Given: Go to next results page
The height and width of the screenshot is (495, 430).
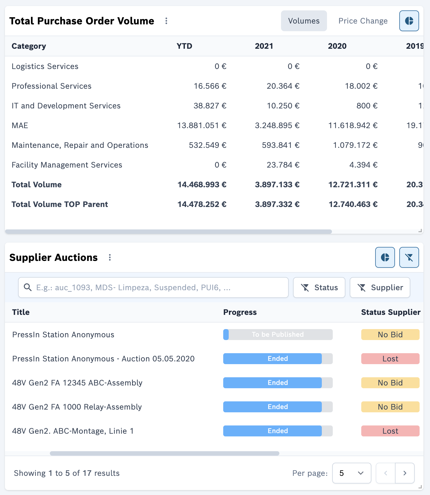Looking at the screenshot, I should pyautogui.click(x=405, y=473).
